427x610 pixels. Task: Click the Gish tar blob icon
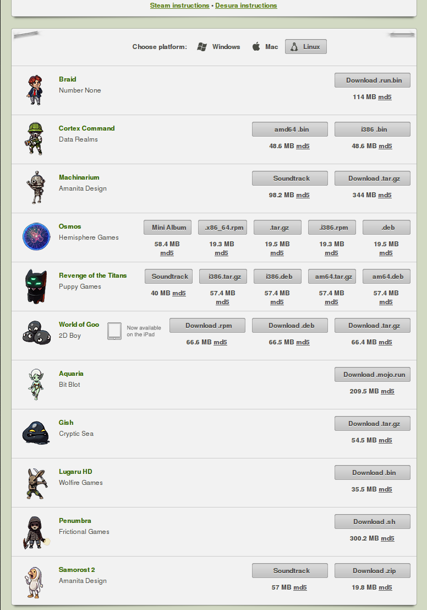coord(36,433)
